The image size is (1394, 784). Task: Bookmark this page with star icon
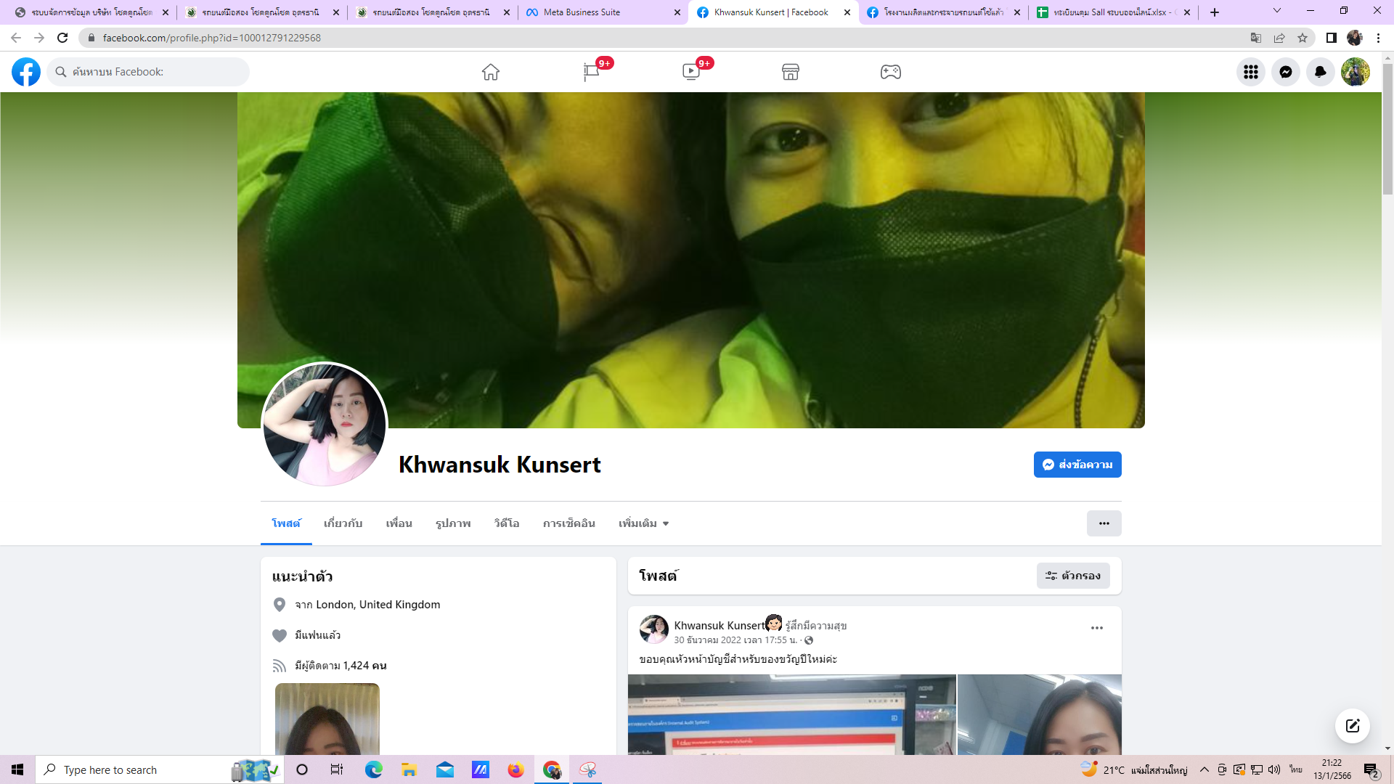click(x=1303, y=38)
